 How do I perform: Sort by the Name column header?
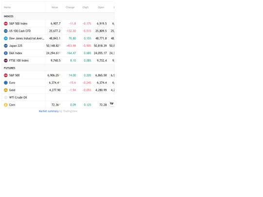click(7, 7)
